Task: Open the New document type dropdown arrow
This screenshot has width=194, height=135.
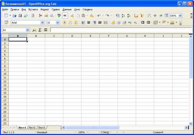Action: (x=10, y=16)
